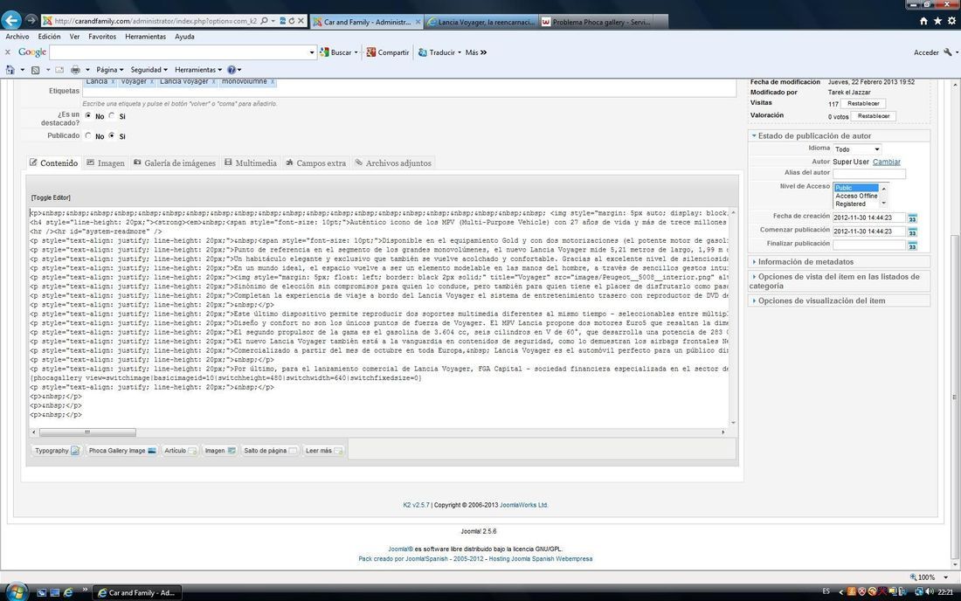Open calendar for Comenzar publicación

tap(913, 231)
